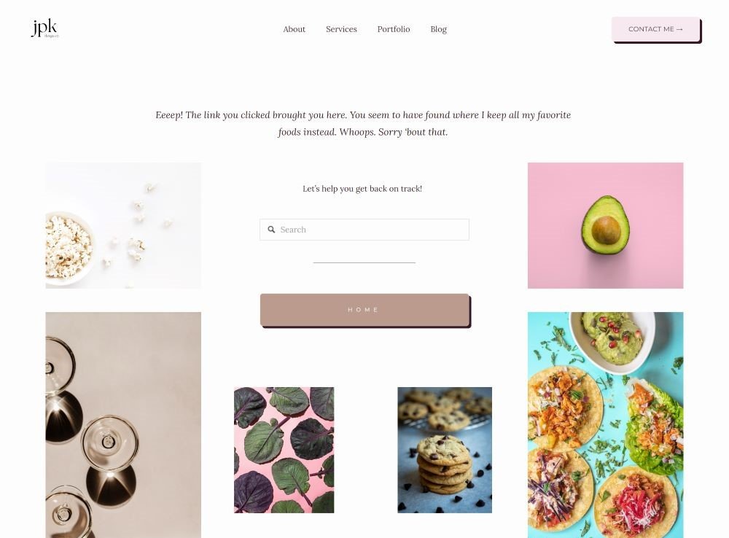This screenshot has width=729, height=538.
Task: Click the guacamole bowl in taco photo
Action: (613, 340)
